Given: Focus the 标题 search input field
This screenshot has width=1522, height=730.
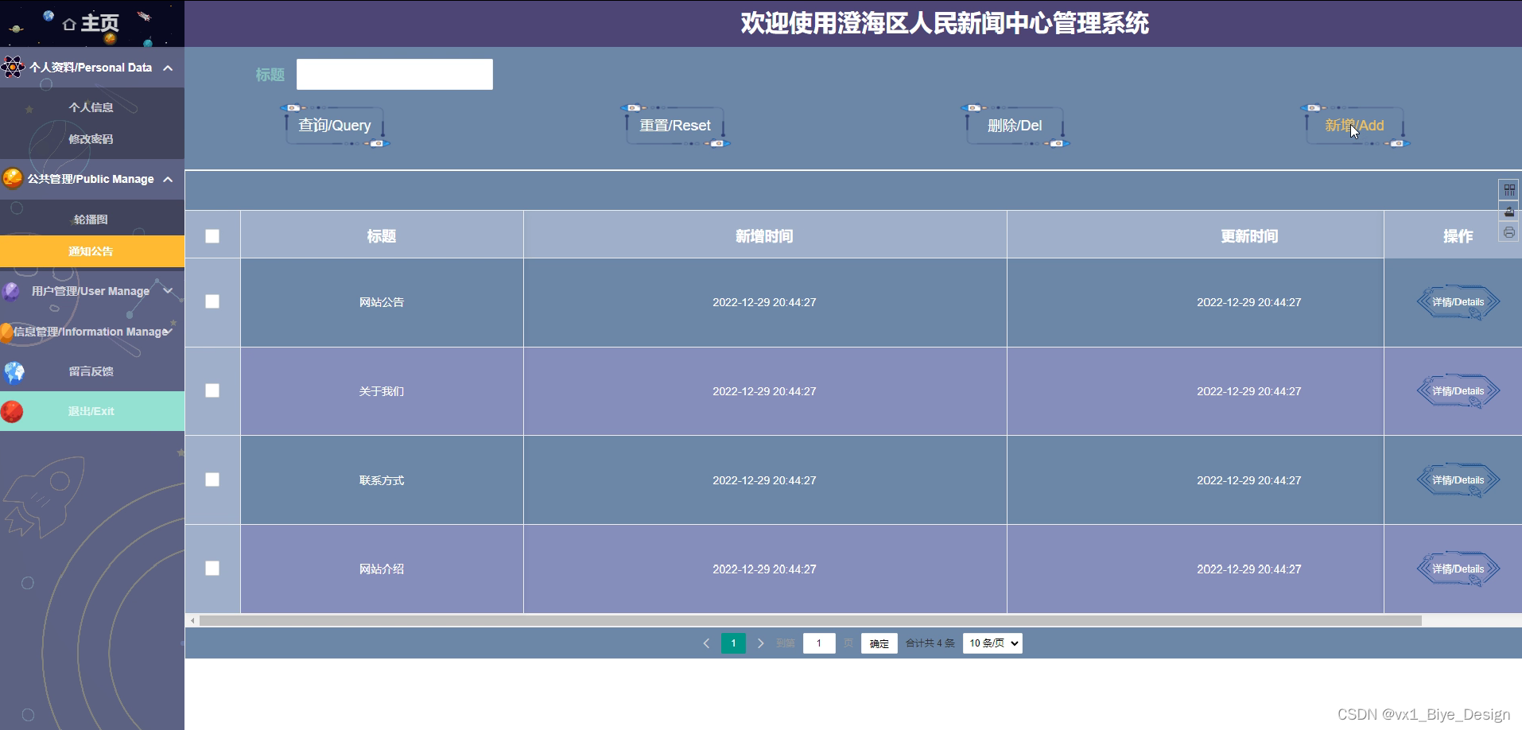Looking at the screenshot, I should pos(394,74).
